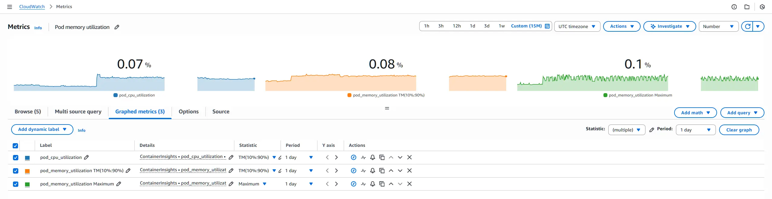This screenshot has height=199, width=772.
Task: Open the custom time range calendar icon
Action: [x=547, y=26]
